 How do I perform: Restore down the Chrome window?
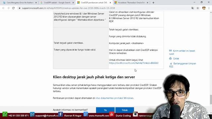[x=201, y=2]
